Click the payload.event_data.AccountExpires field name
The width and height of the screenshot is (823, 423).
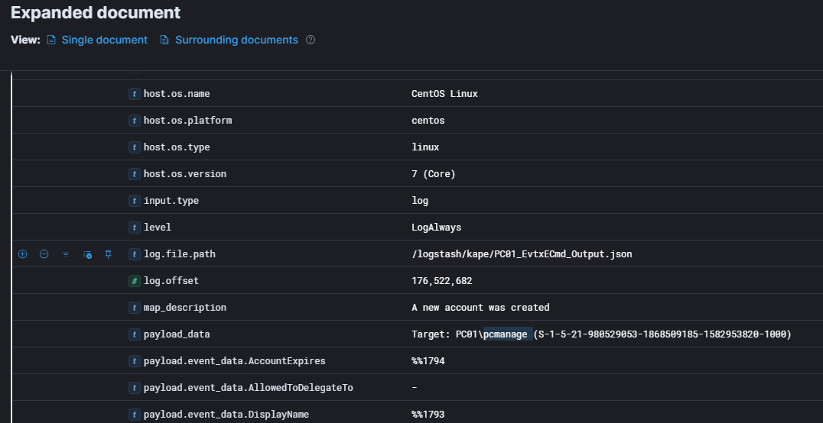coord(234,361)
